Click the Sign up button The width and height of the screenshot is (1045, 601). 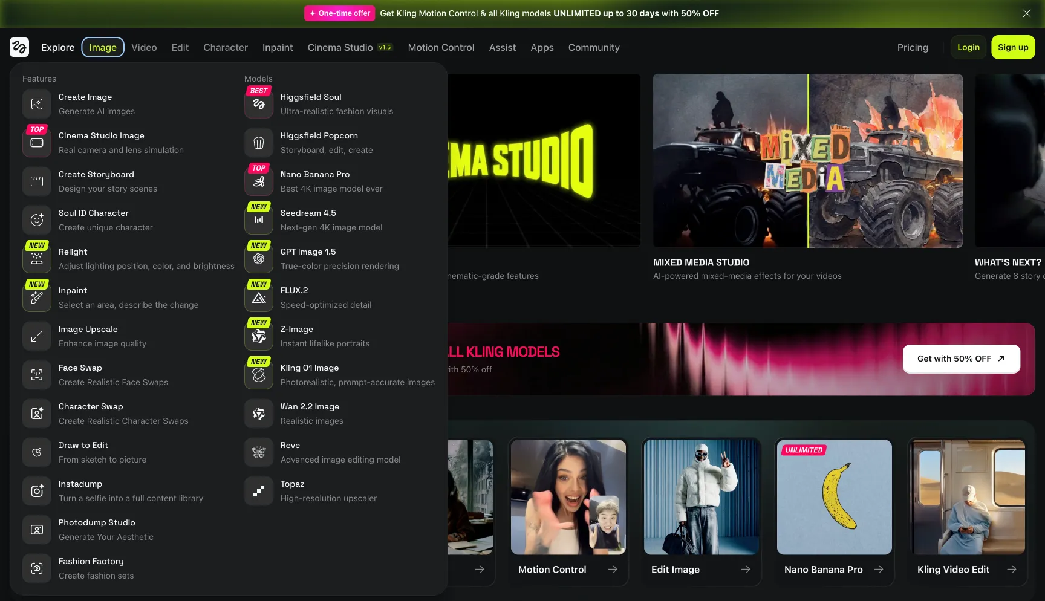click(x=1013, y=47)
